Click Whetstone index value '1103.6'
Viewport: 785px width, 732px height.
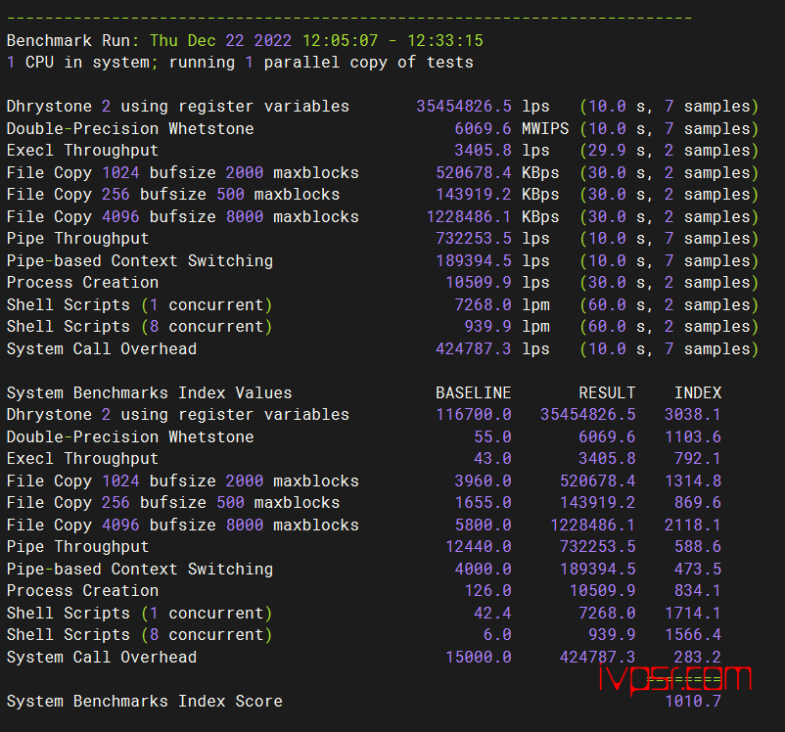tap(693, 437)
